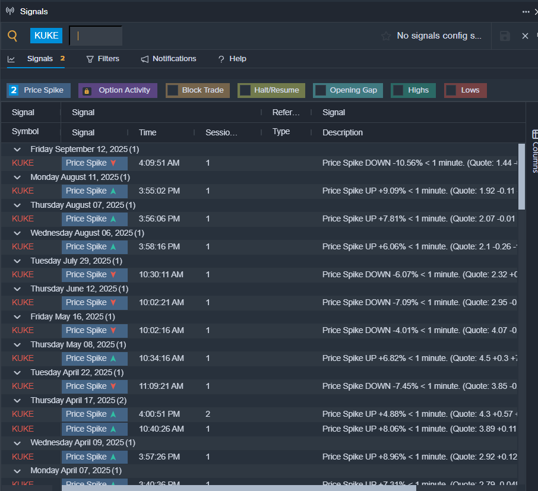538x491 pixels.
Task: Collapse the Friday September 12, 2025 group
Action: [17, 150]
